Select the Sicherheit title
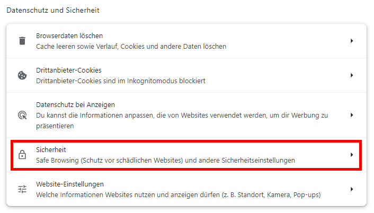The width and height of the screenshot is (374, 213). [50, 149]
